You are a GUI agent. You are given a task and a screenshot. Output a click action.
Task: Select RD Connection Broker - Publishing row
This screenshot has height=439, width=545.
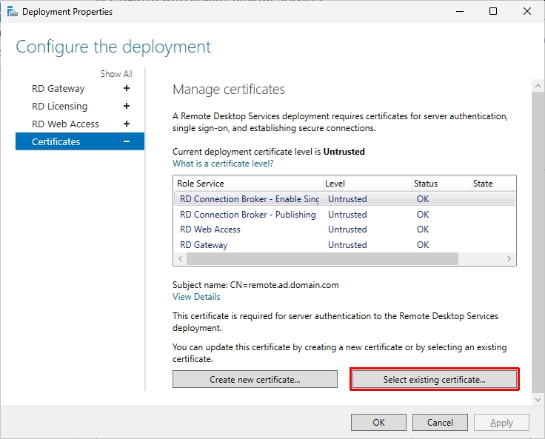pos(247,215)
